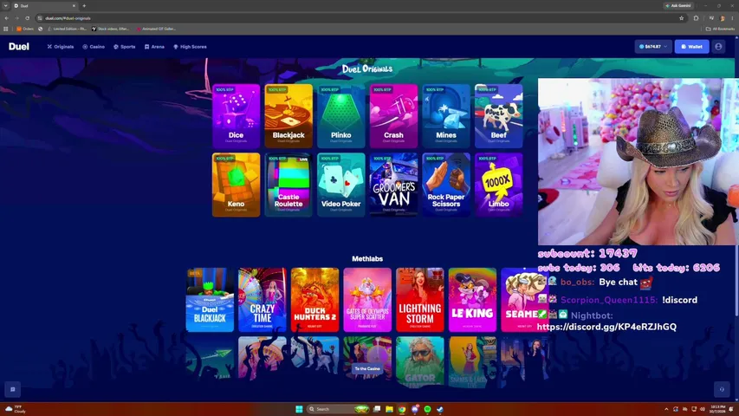Open the Gator Hunters game card

(x=420, y=362)
